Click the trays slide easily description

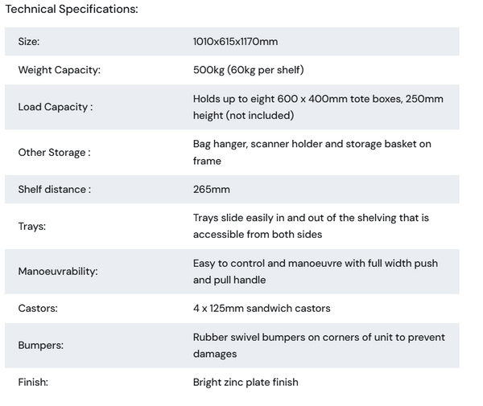tap(311, 227)
